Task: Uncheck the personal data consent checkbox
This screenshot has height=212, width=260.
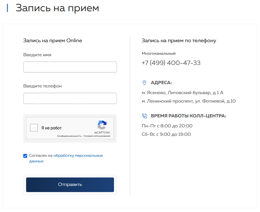Action: point(25,156)
